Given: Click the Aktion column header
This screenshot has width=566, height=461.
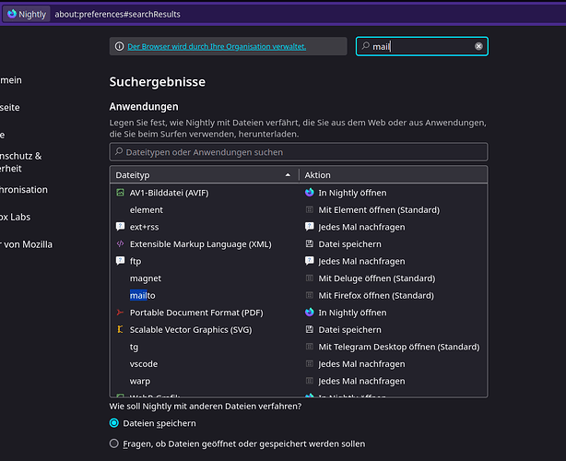Looking at the screenshot, I should (393, 175).
